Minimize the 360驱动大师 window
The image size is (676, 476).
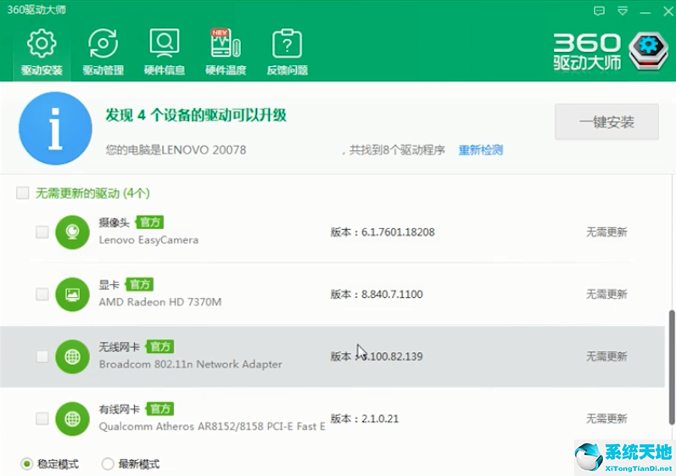click(645, 12)
